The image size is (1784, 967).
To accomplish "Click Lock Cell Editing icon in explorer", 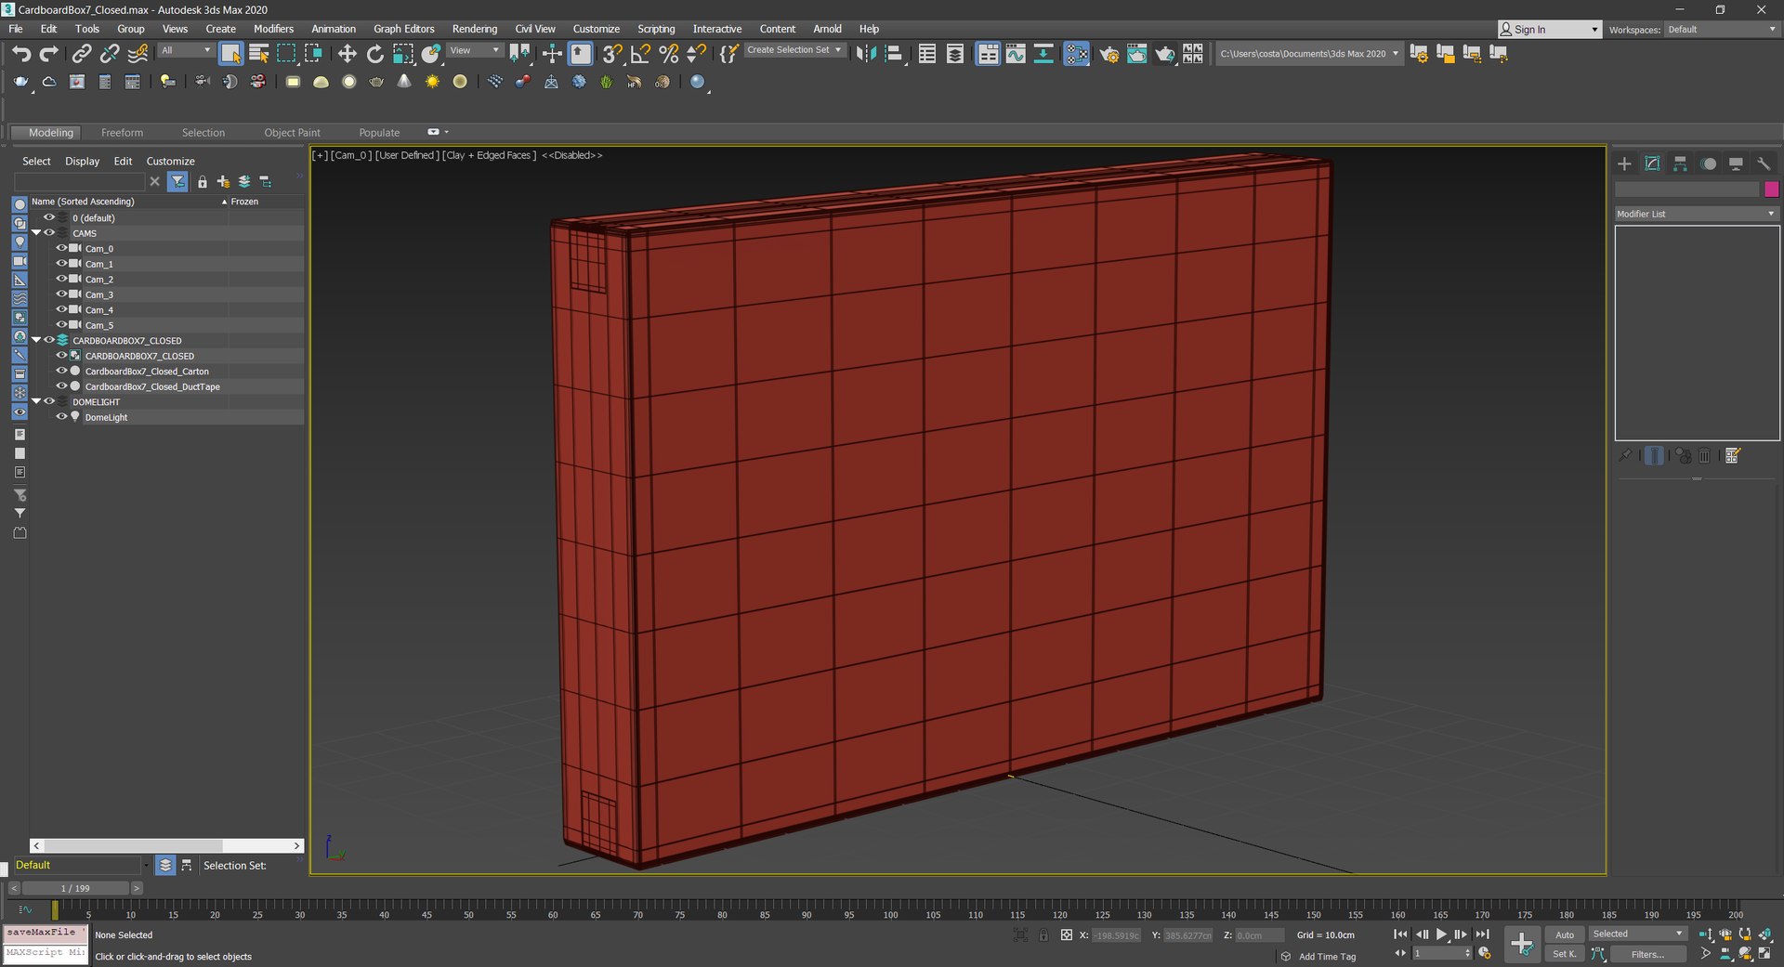I will pos(202,182).
